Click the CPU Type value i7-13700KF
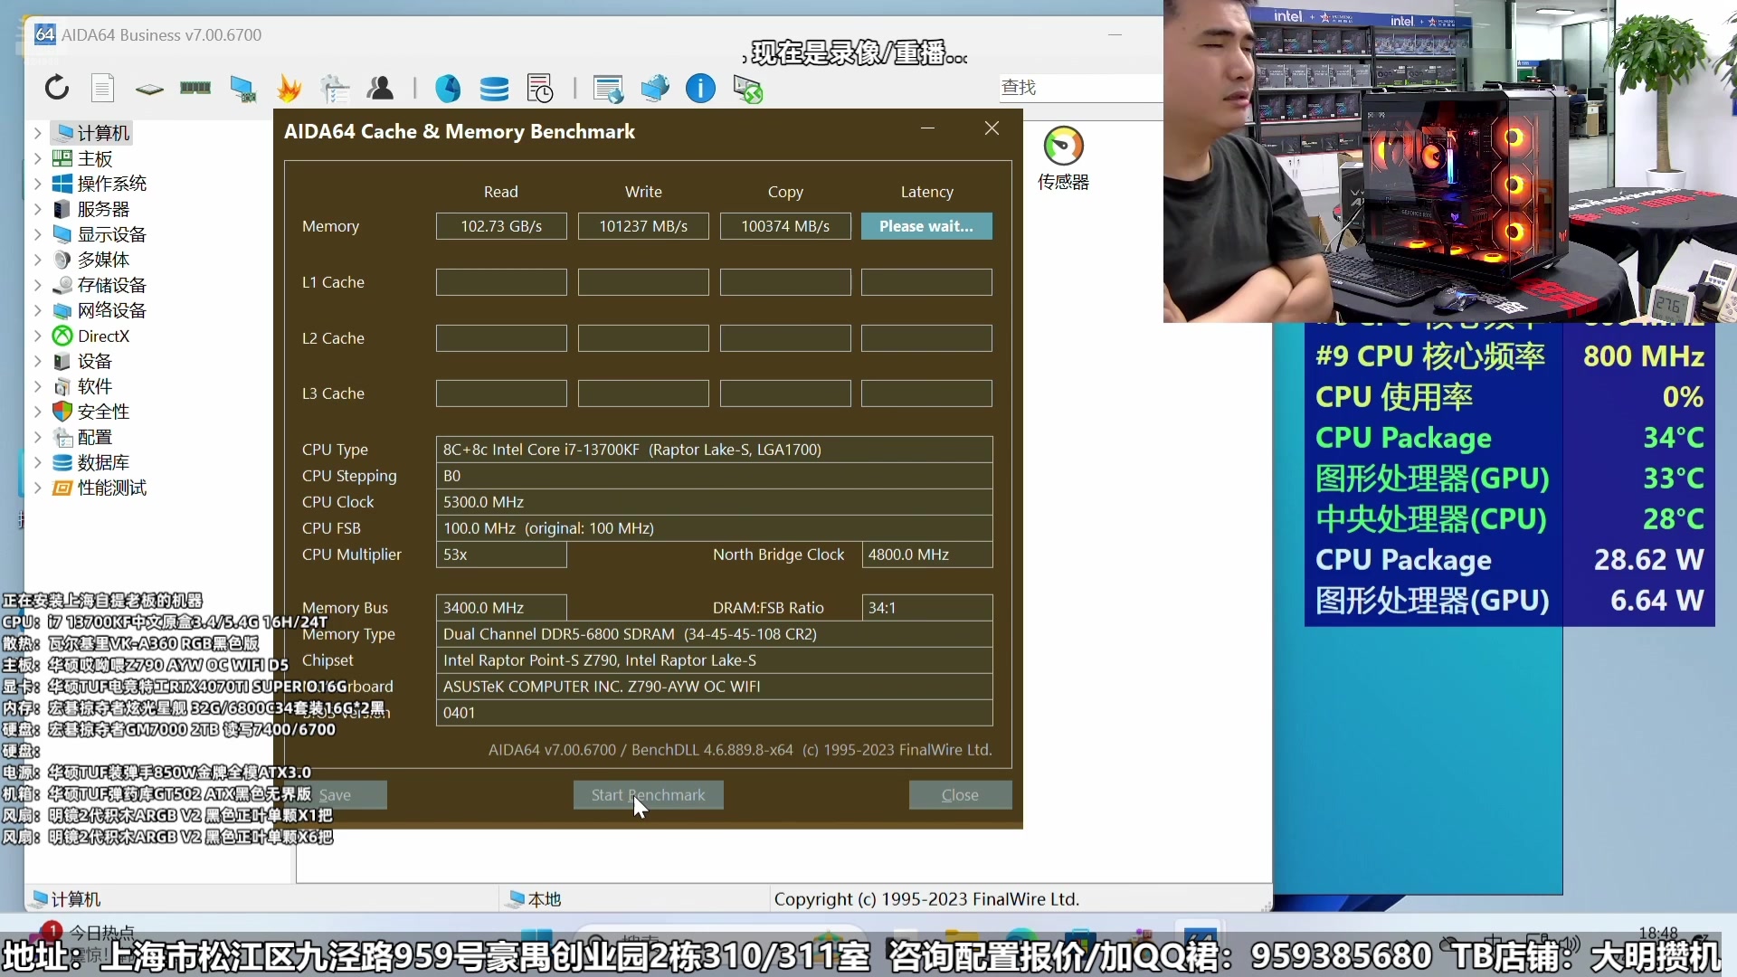The width and height of the screenshot is (1737, 977). 714,450
